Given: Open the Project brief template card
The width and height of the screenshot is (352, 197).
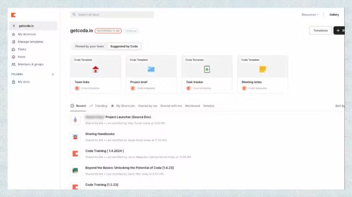Looking at the screenshot, I should pyautogui.click(x=151, y=74).
